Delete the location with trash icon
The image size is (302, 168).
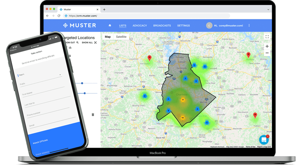point(93,114)
